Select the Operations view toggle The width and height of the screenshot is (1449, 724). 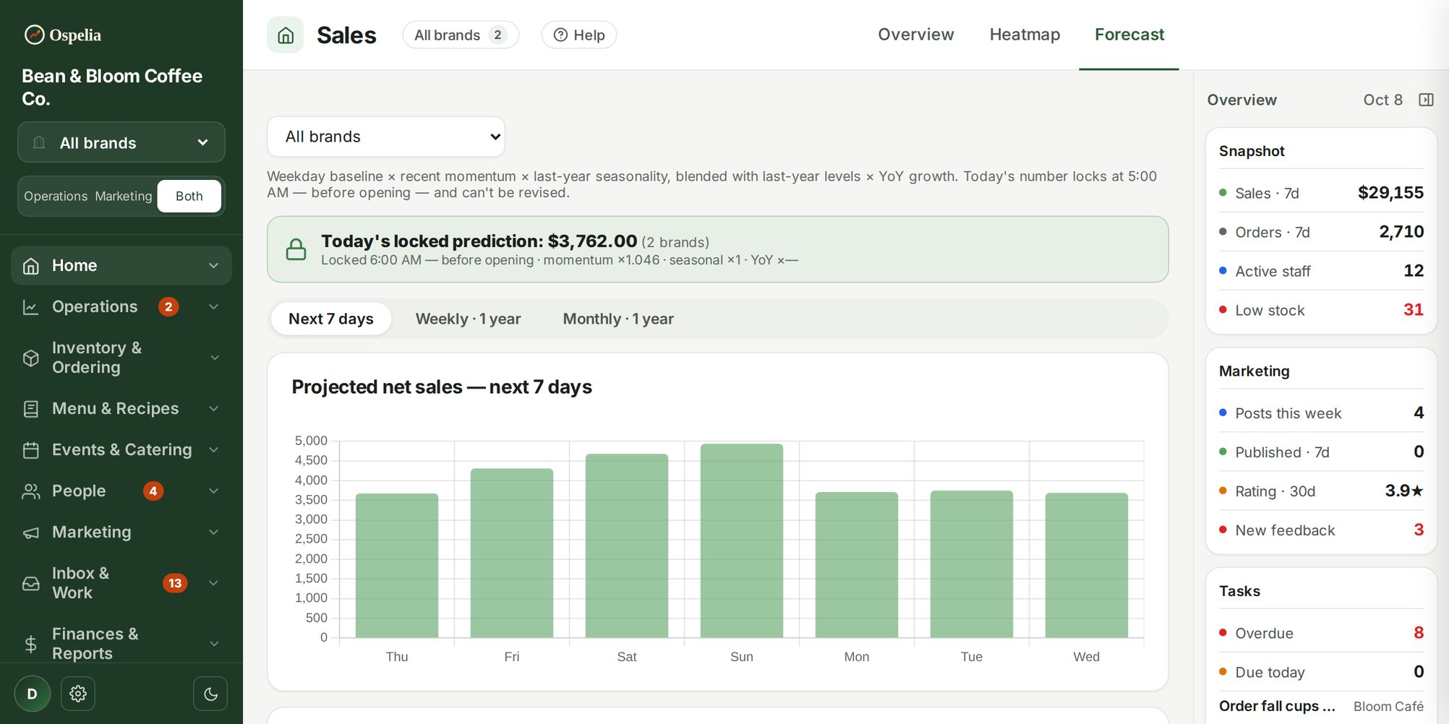(x=56, y=196)
